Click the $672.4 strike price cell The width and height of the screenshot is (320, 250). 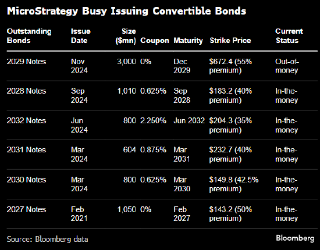coord(230,66)
